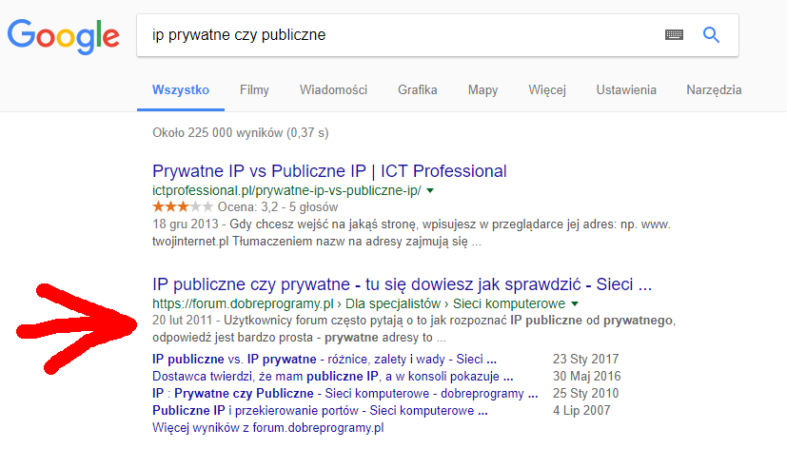Open the on-screen keyboard icon
Image resolution: width=787 pixels, height=449 pixels.
point(674,34)
